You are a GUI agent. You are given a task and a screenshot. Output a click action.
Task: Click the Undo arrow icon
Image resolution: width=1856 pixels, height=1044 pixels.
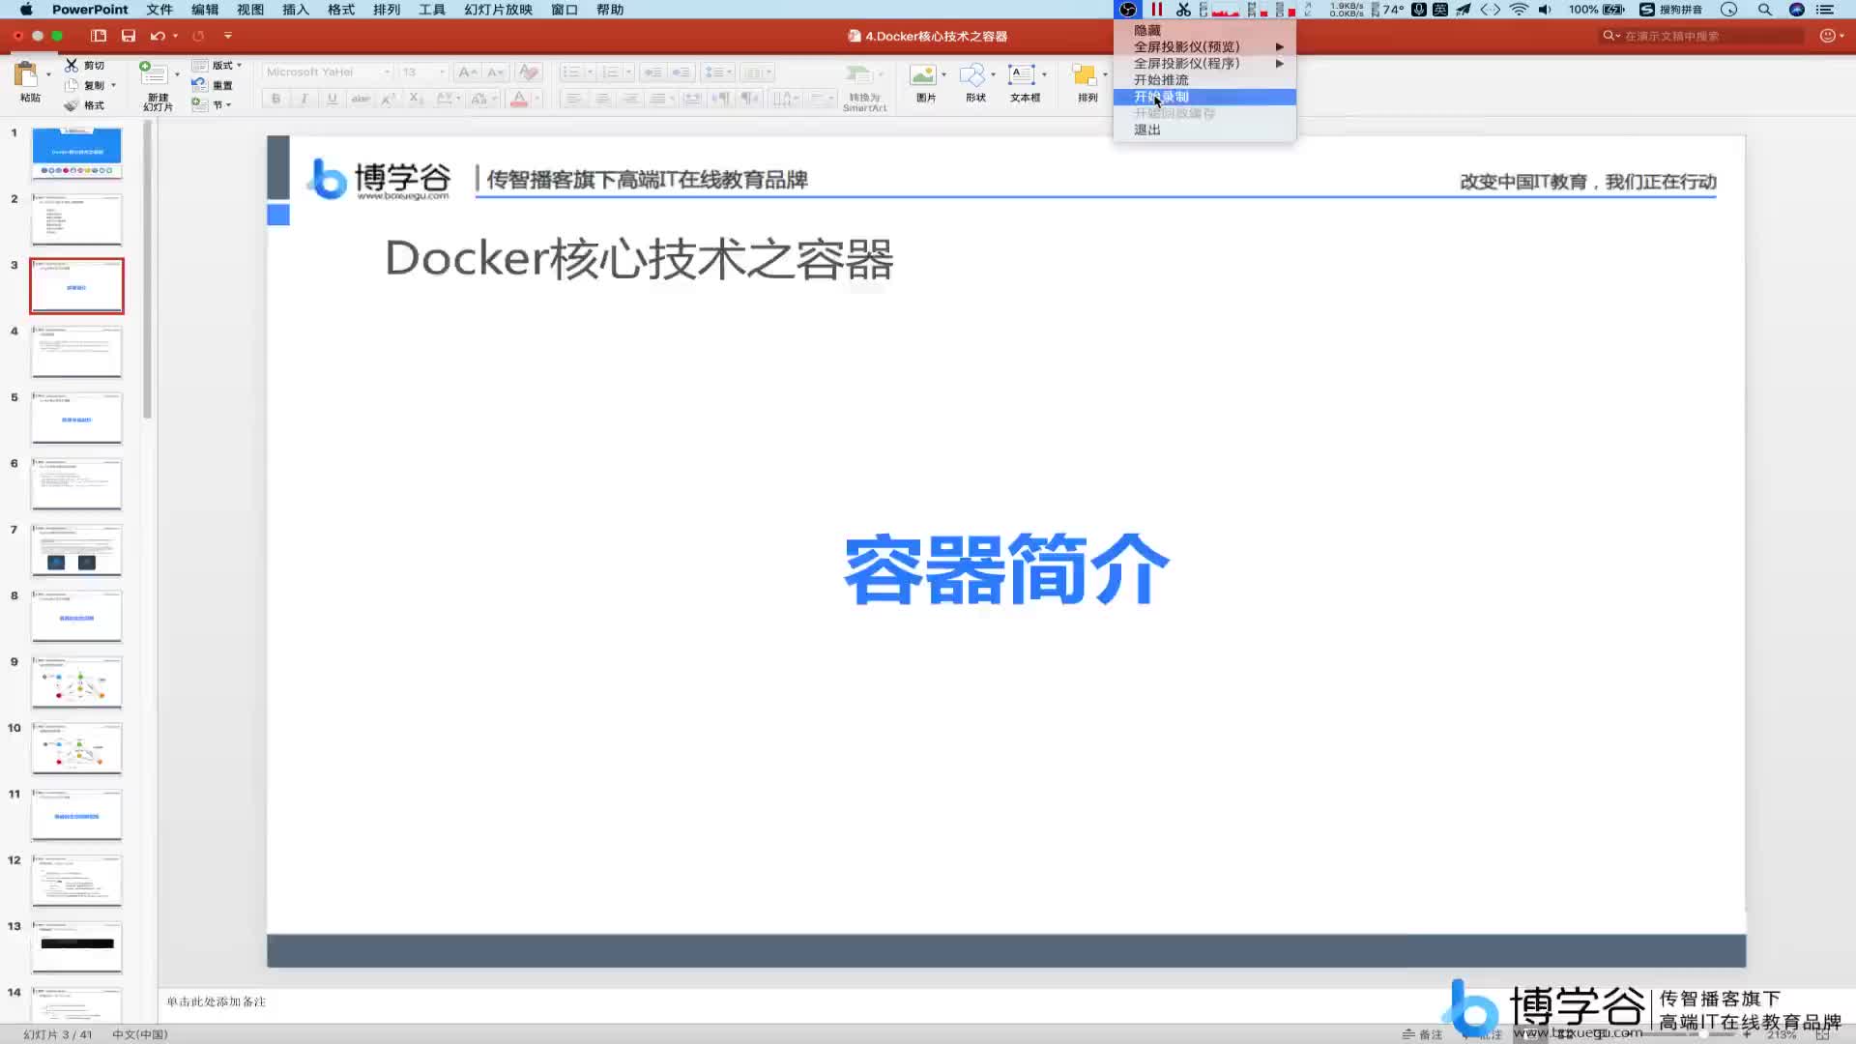158,36
